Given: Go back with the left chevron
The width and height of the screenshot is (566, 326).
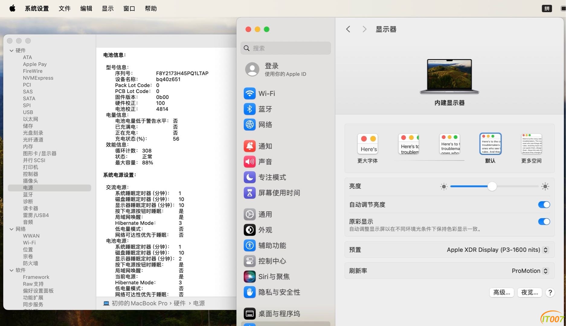Looking at the screenshot, I should click(348, 29).
